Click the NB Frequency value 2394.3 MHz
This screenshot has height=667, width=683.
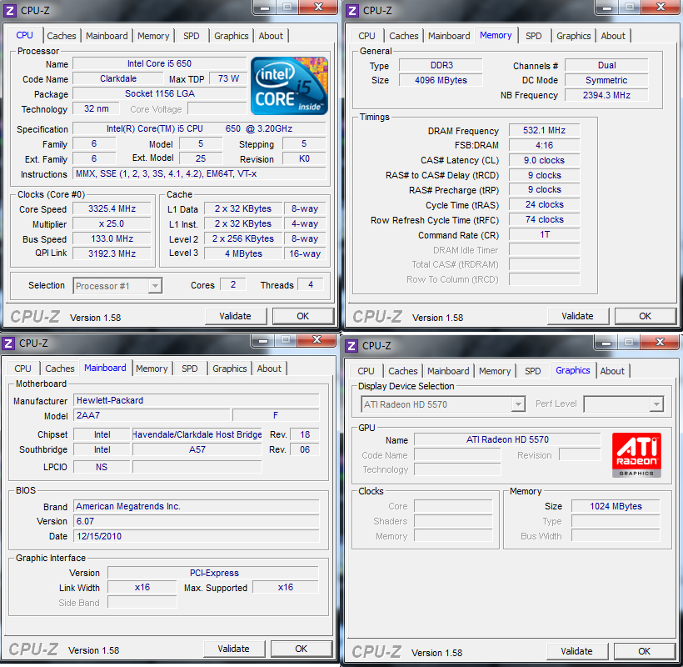coord(606,95)
